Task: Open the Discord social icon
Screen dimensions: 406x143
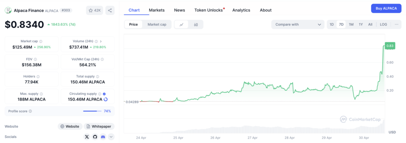Action: (103, 137)
